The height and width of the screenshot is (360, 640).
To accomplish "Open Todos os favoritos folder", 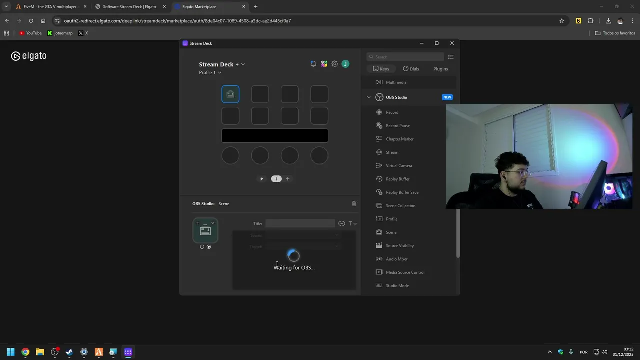I will pos(615,33).
